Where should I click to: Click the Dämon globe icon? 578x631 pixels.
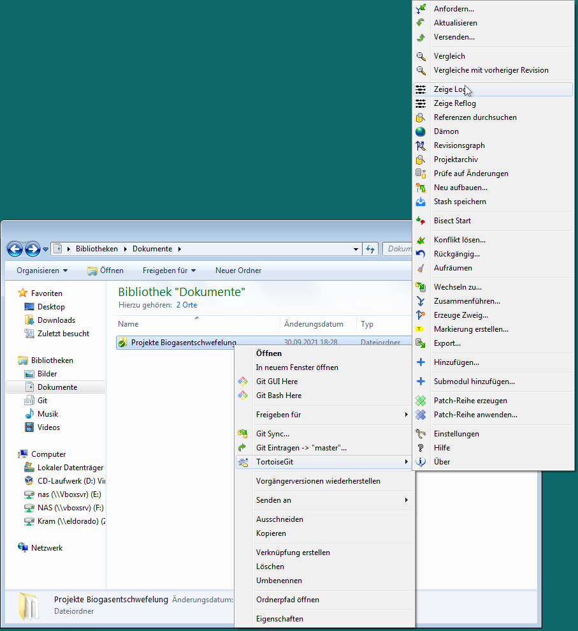tap(421, 131)
